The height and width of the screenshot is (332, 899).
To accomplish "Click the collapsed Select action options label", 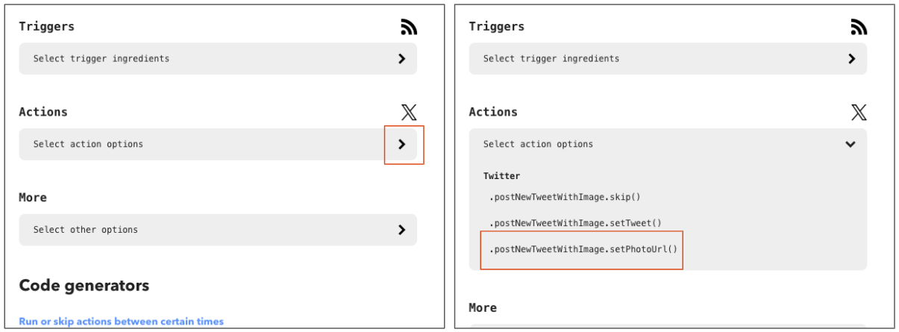I will pos(88,144).
